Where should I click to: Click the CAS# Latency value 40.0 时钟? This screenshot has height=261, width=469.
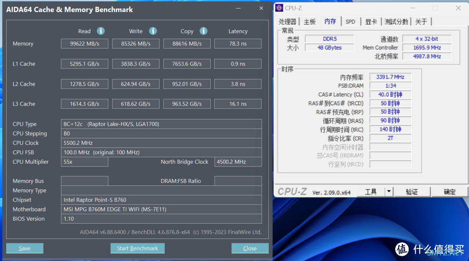click(x=390, y=95)
